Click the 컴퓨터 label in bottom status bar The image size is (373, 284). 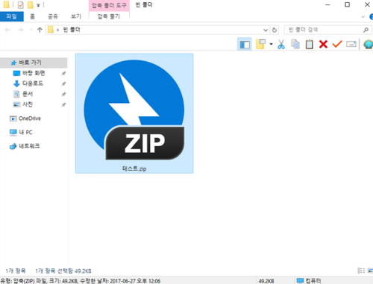coord(313,281)
